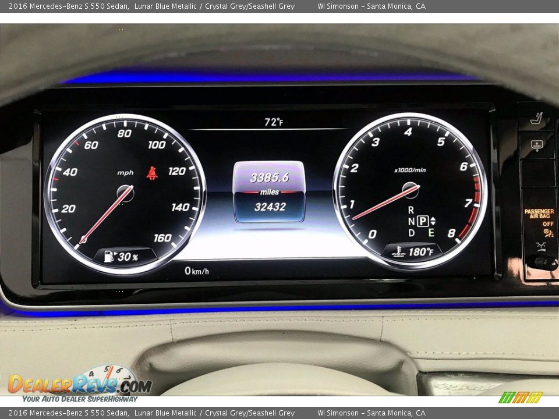The width and height of the screenshot is (559, 419).
Task: Tap the R gear letter
Action: [411, 210]
